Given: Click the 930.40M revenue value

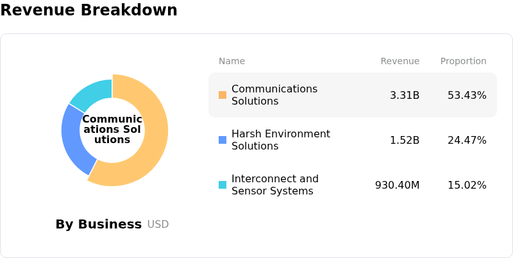Looking at the screenshot, I should (x=397, y=185).
